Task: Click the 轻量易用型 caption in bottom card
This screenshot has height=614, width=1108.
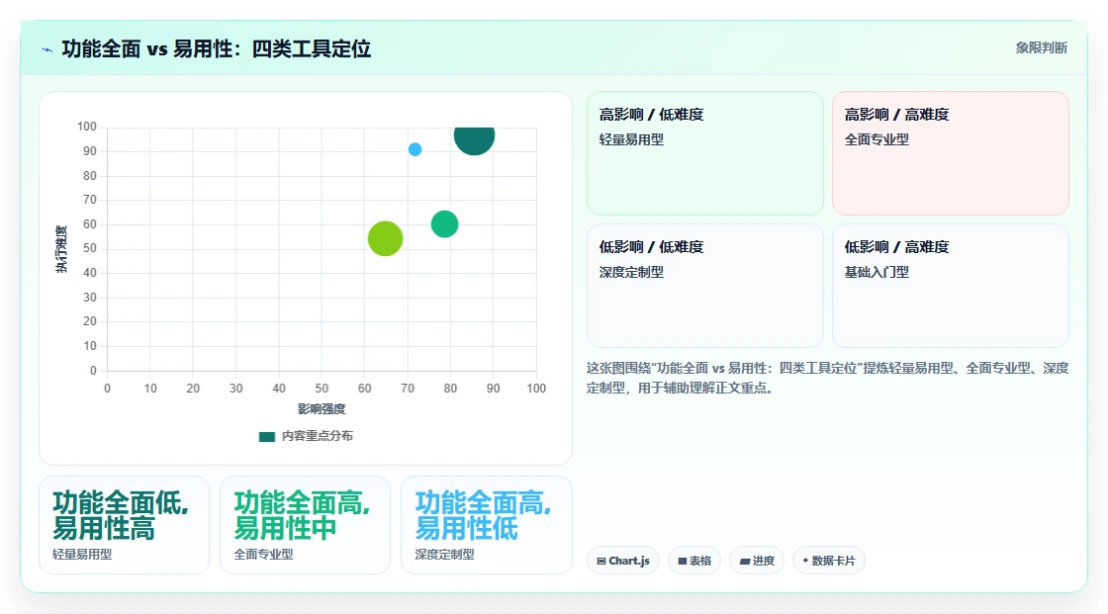Action: pos(82,555)
